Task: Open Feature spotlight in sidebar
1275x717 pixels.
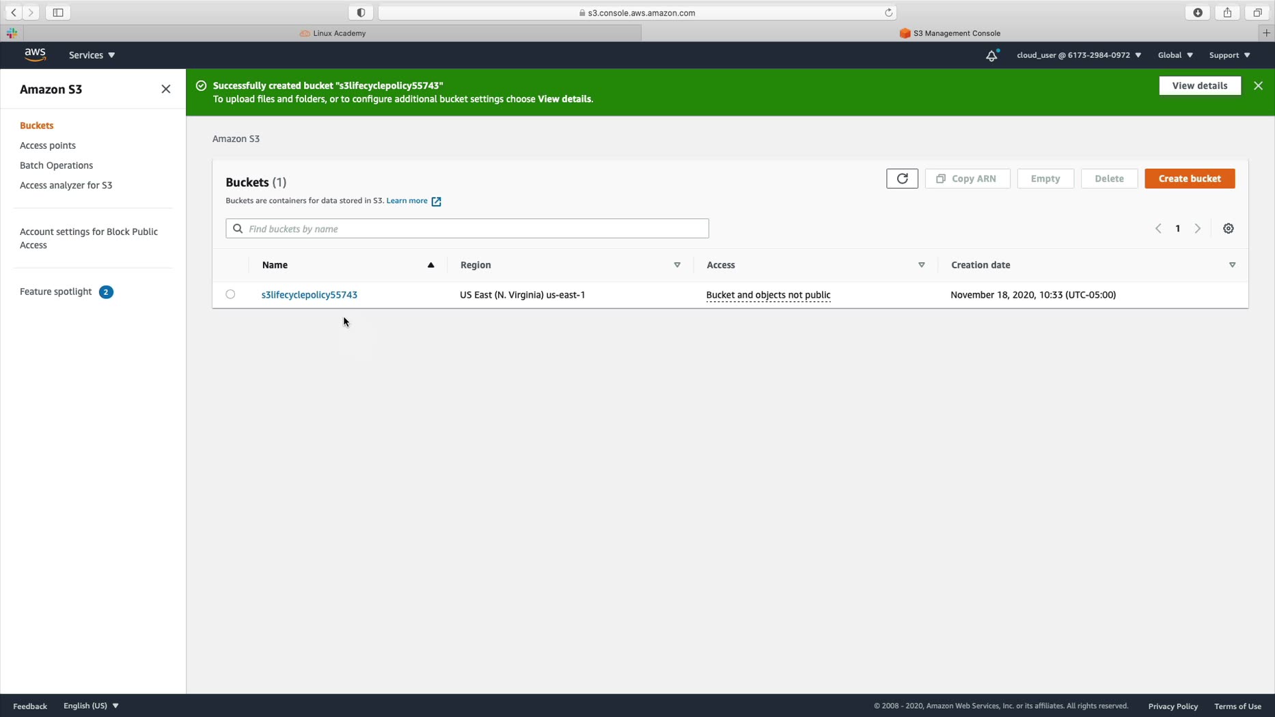Action: pos(55,292)
